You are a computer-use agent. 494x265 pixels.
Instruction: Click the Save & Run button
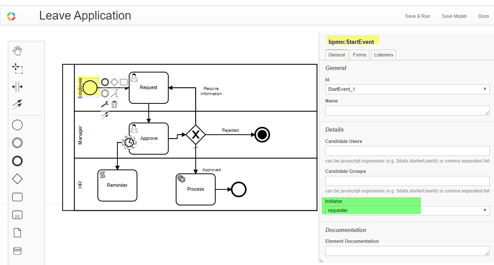[x=417, y=16]
